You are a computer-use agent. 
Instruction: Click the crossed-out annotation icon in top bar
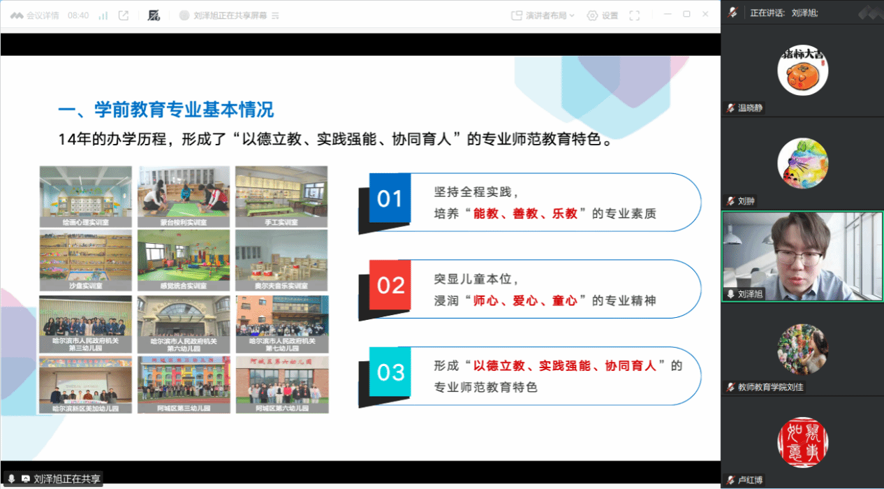154,15
